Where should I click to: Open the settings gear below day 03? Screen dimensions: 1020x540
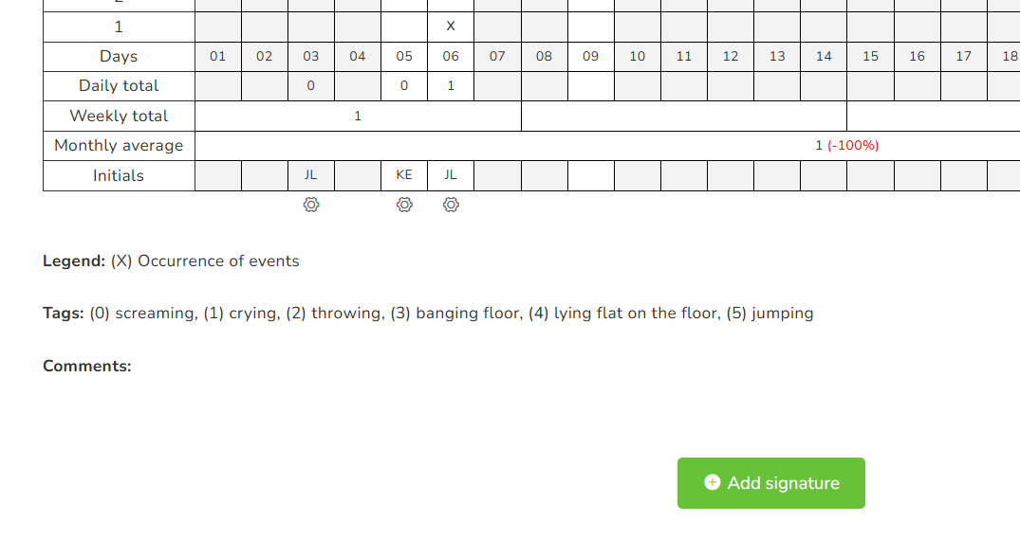(x=310, y=205)
